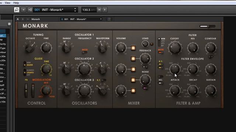
Task: Toggle the Oscillator 1 mixer on button
Action: click(133, 48)
